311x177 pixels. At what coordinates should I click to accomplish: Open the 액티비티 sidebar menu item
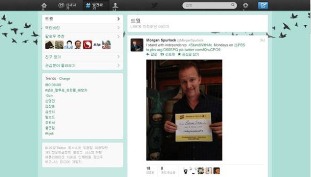click(x=82, y=28)
